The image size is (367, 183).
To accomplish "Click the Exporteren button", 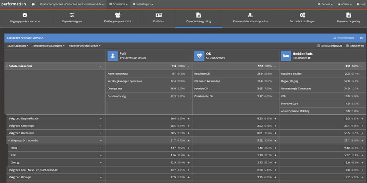I will [355, 46].
